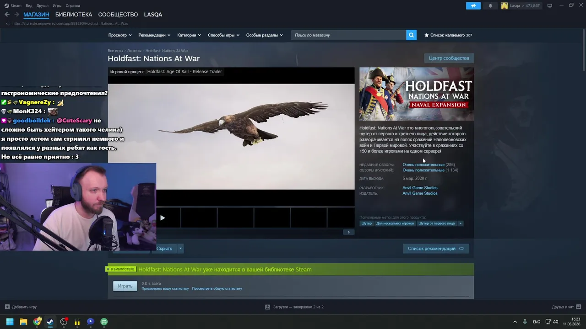Open Просмотреть общую статистику link
This screenshot has height=329, width=586.
click(x=217, y=289)
